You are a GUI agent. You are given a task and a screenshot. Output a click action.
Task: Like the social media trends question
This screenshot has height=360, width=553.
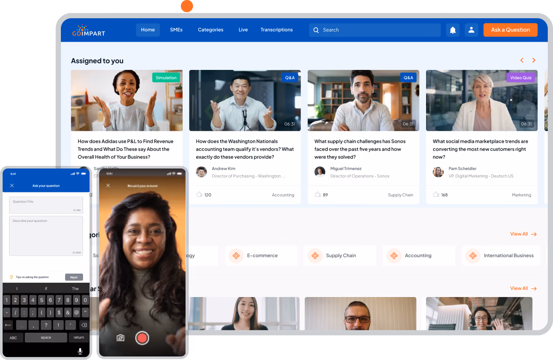point(436,195)
